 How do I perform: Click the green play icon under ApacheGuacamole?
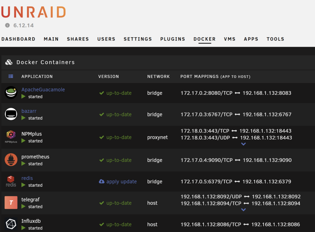coord(24,96)
